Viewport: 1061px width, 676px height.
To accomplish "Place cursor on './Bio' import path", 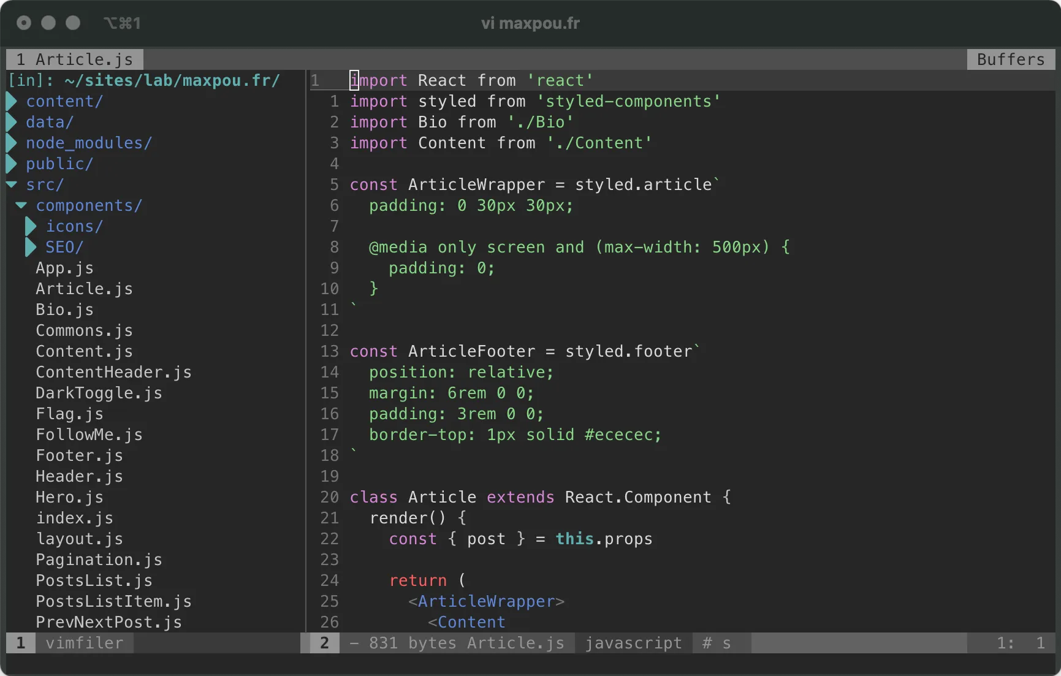I will pyautogui.click(x=540, y=122).
